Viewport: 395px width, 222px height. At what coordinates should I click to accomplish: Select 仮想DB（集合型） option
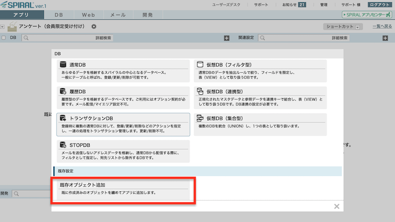260,124
